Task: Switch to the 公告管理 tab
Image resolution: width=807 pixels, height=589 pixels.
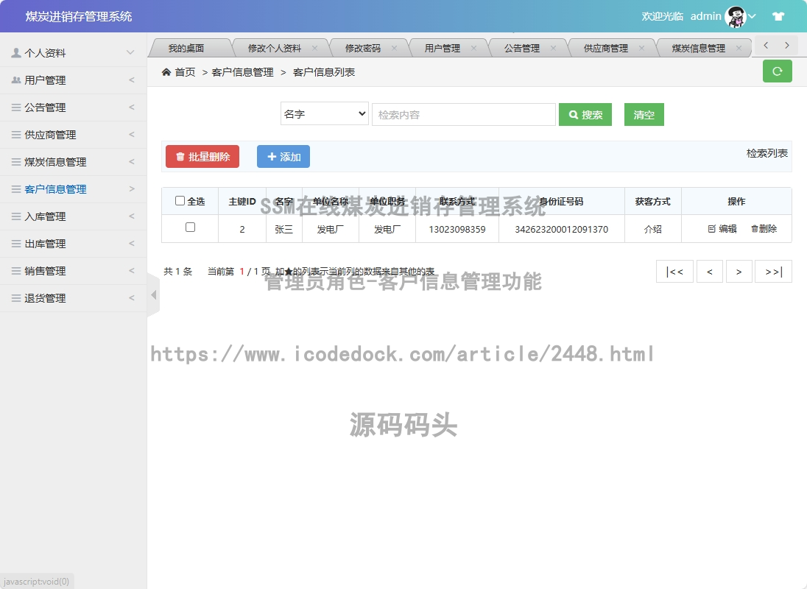Action: [x=522, y=48]
